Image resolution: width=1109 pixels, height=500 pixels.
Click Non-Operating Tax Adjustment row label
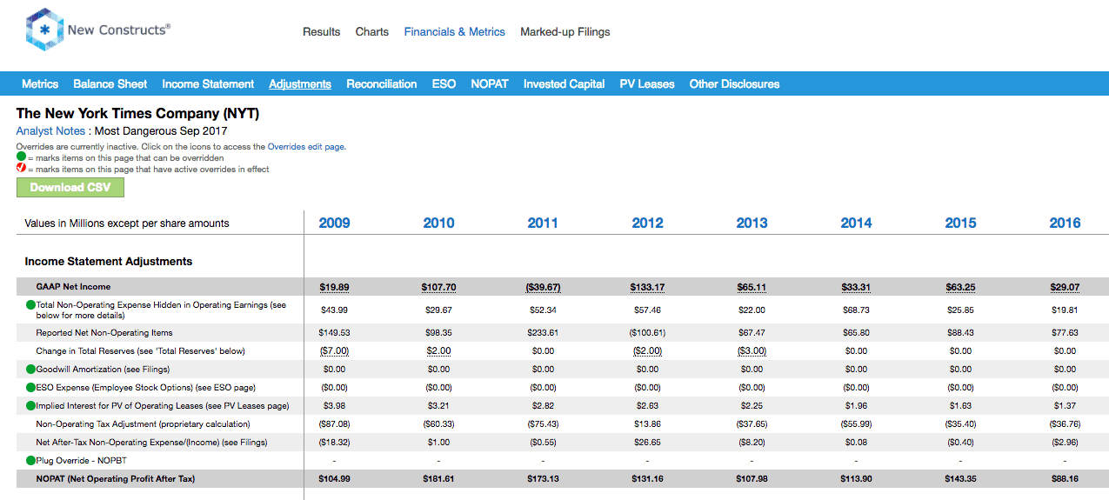(143, 424)
